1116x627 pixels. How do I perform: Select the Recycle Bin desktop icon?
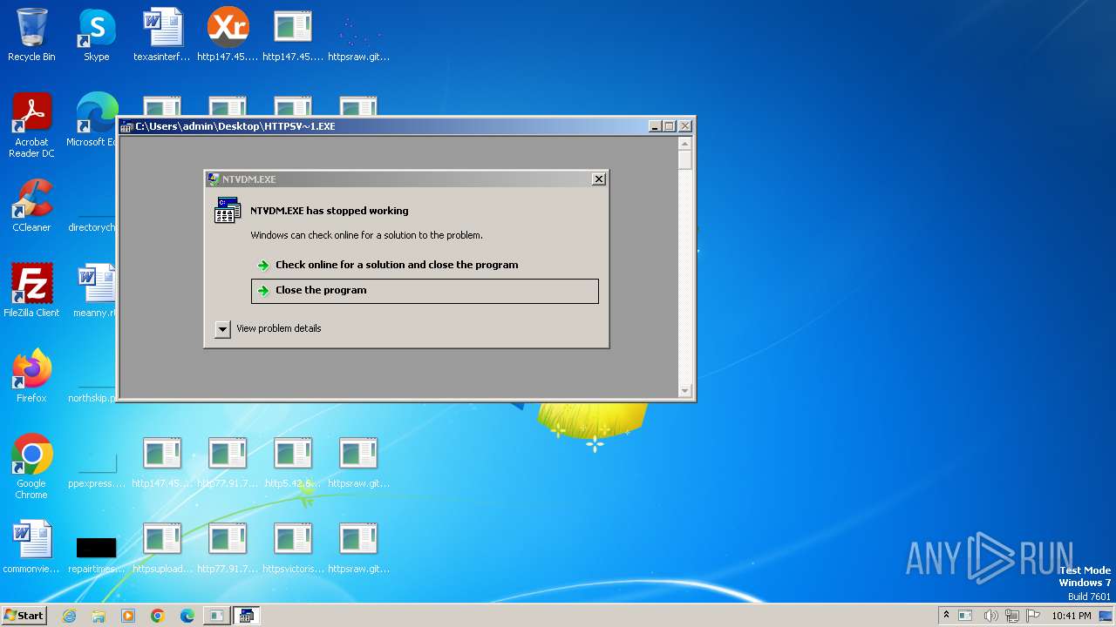click(31, 35)
